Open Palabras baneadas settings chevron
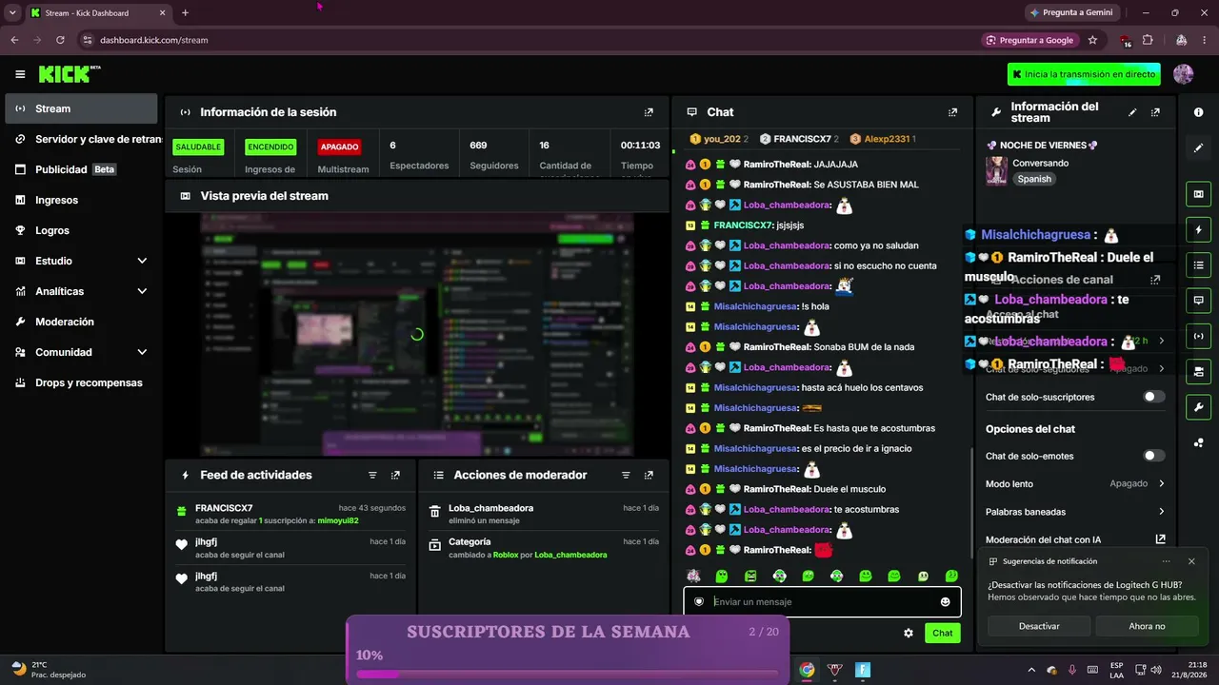1219x685 pixels. (1161, 512)
